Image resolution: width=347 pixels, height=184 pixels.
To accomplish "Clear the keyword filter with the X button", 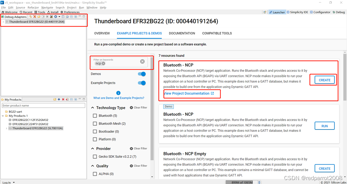I will tap(143, 62).
